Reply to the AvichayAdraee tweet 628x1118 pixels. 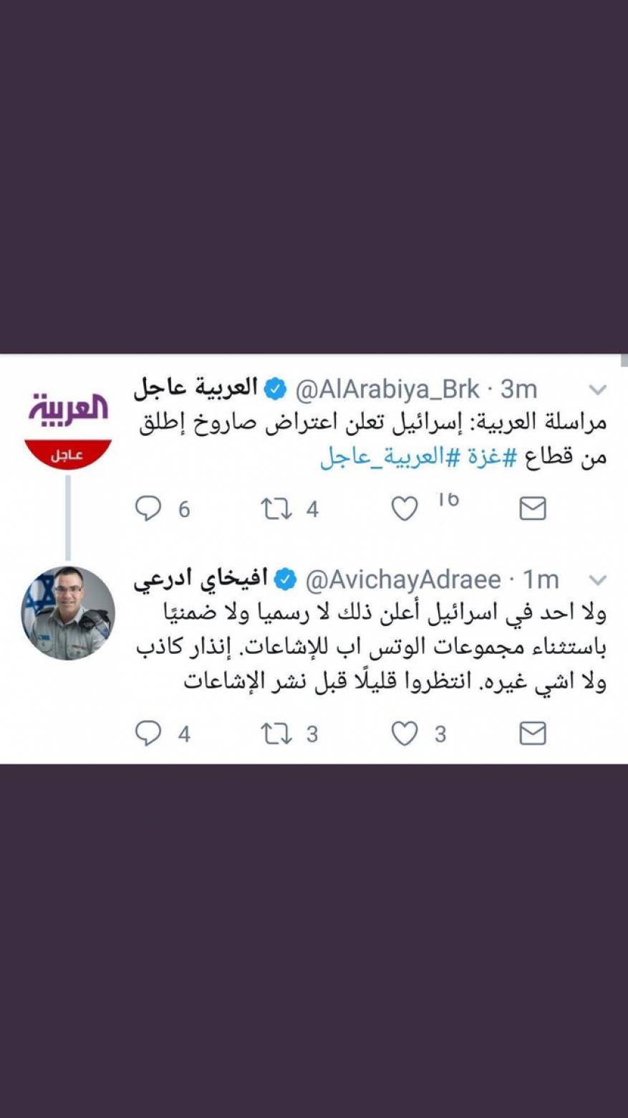[x=148, y=734]
